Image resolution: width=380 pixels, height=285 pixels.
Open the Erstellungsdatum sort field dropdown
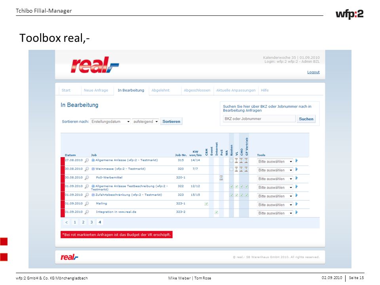pos(110,122)
